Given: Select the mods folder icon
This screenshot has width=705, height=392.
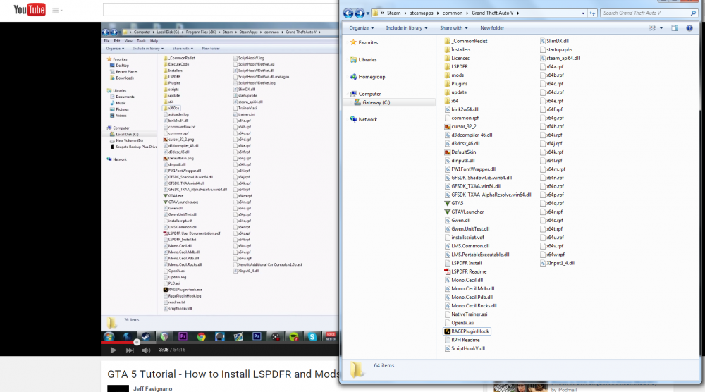Looking at the screenshot, I should pyautogui.click(x=447, y=75).
